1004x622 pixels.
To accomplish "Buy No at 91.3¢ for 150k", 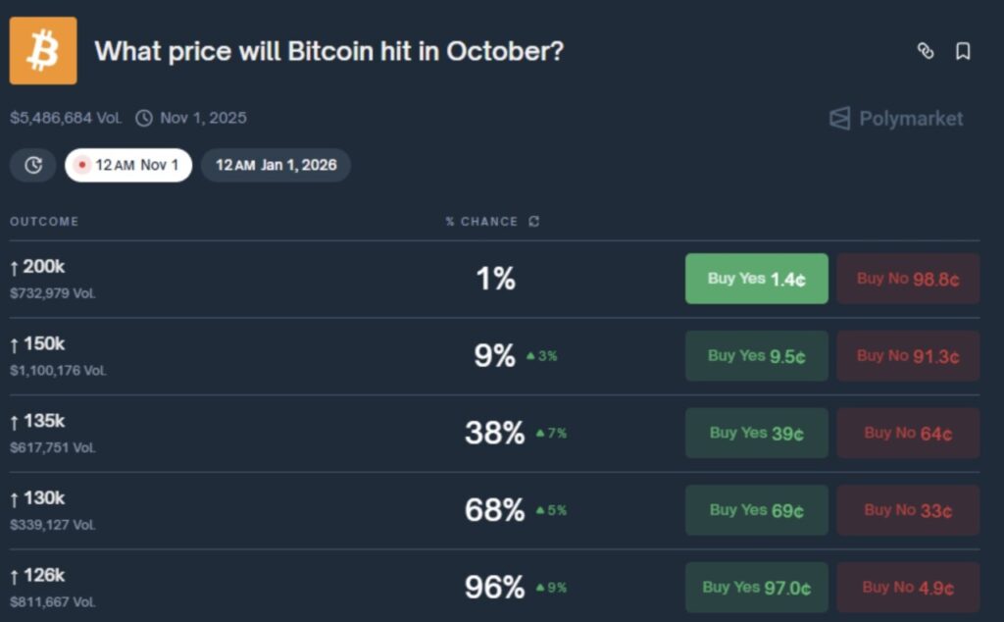I will pos(907,356).
